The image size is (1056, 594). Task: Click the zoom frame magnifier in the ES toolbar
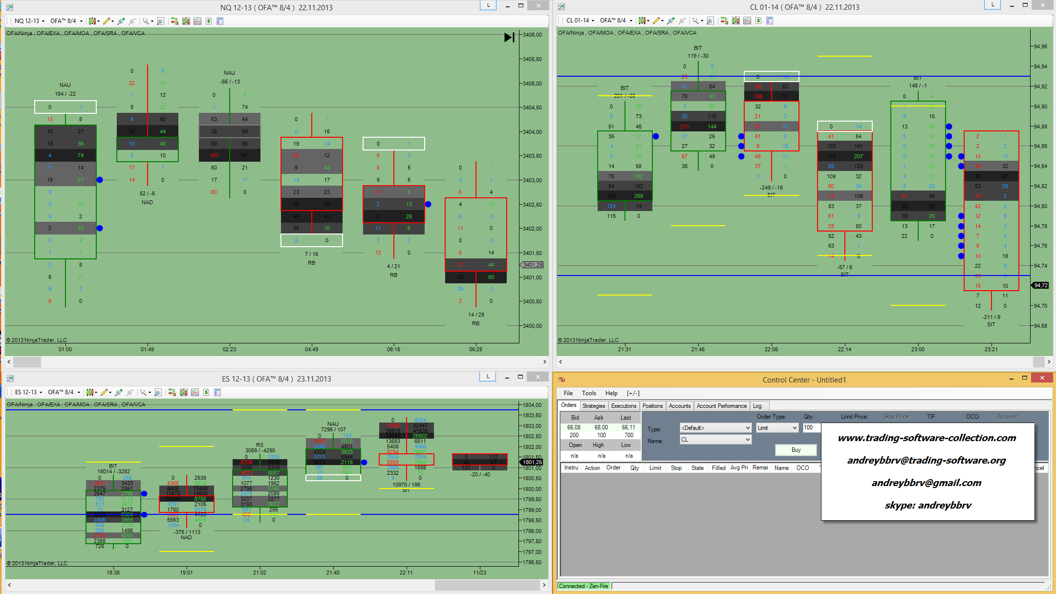(158, 392)
